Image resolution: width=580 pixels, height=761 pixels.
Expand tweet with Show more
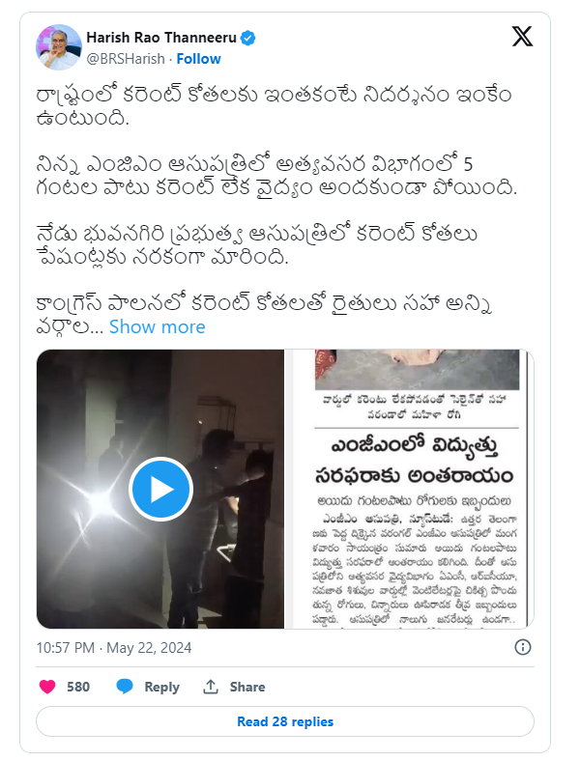pyautogui.click(x=157, y=326)
